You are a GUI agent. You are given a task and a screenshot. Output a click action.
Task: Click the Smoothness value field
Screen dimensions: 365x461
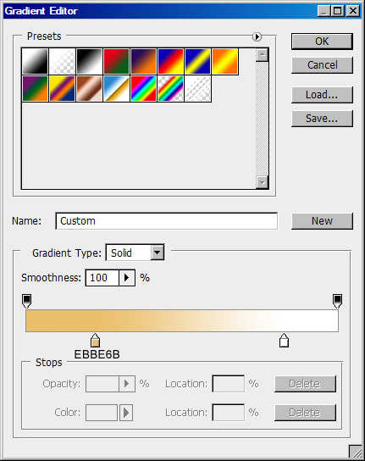pyautogui.click(x=102, y=278)
